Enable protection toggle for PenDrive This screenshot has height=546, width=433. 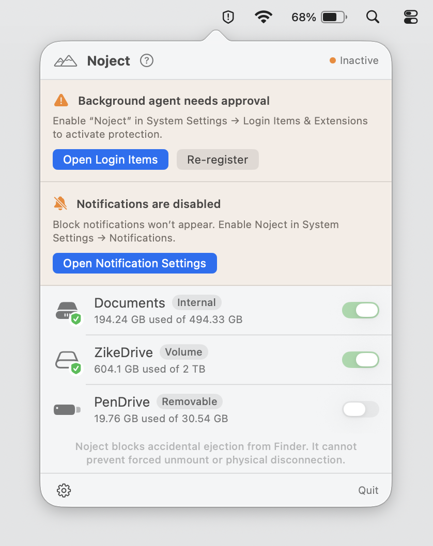click(361, 409)
